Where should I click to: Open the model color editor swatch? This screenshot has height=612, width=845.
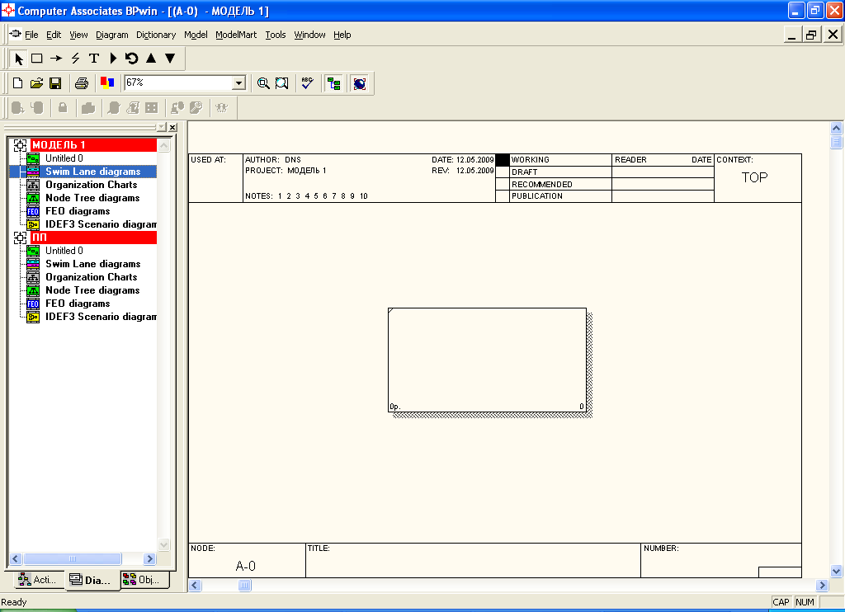pos(106,83)
